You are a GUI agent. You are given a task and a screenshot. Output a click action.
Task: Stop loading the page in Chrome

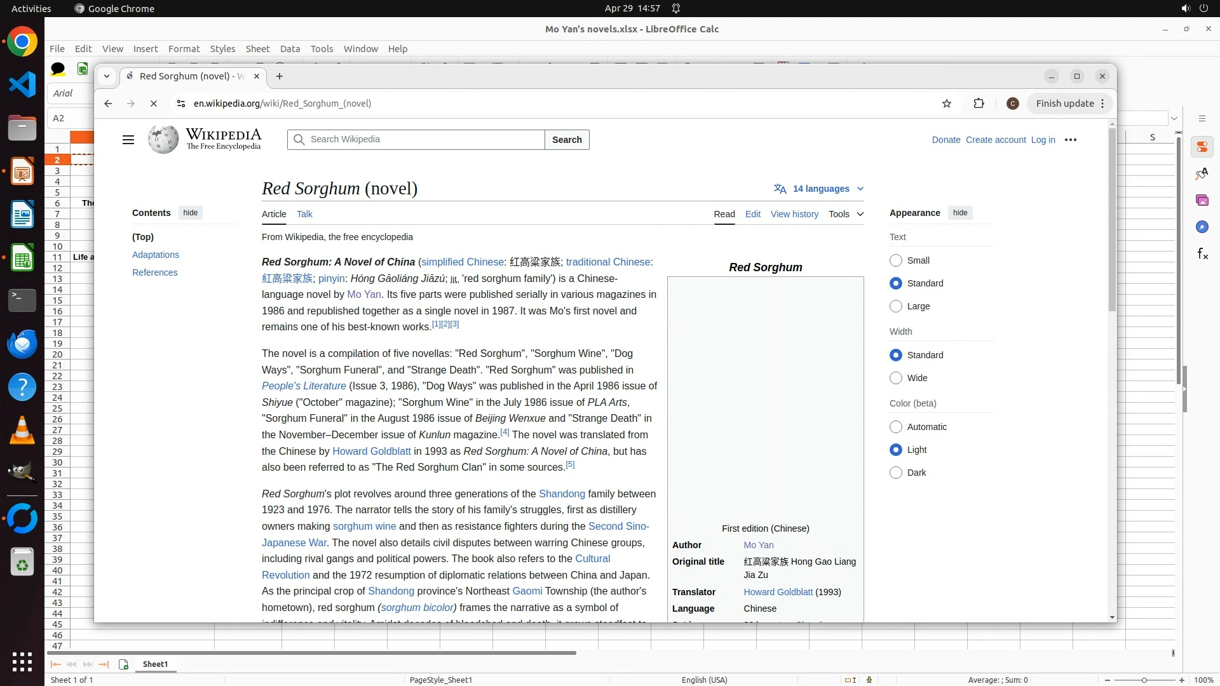click(154, 104)
